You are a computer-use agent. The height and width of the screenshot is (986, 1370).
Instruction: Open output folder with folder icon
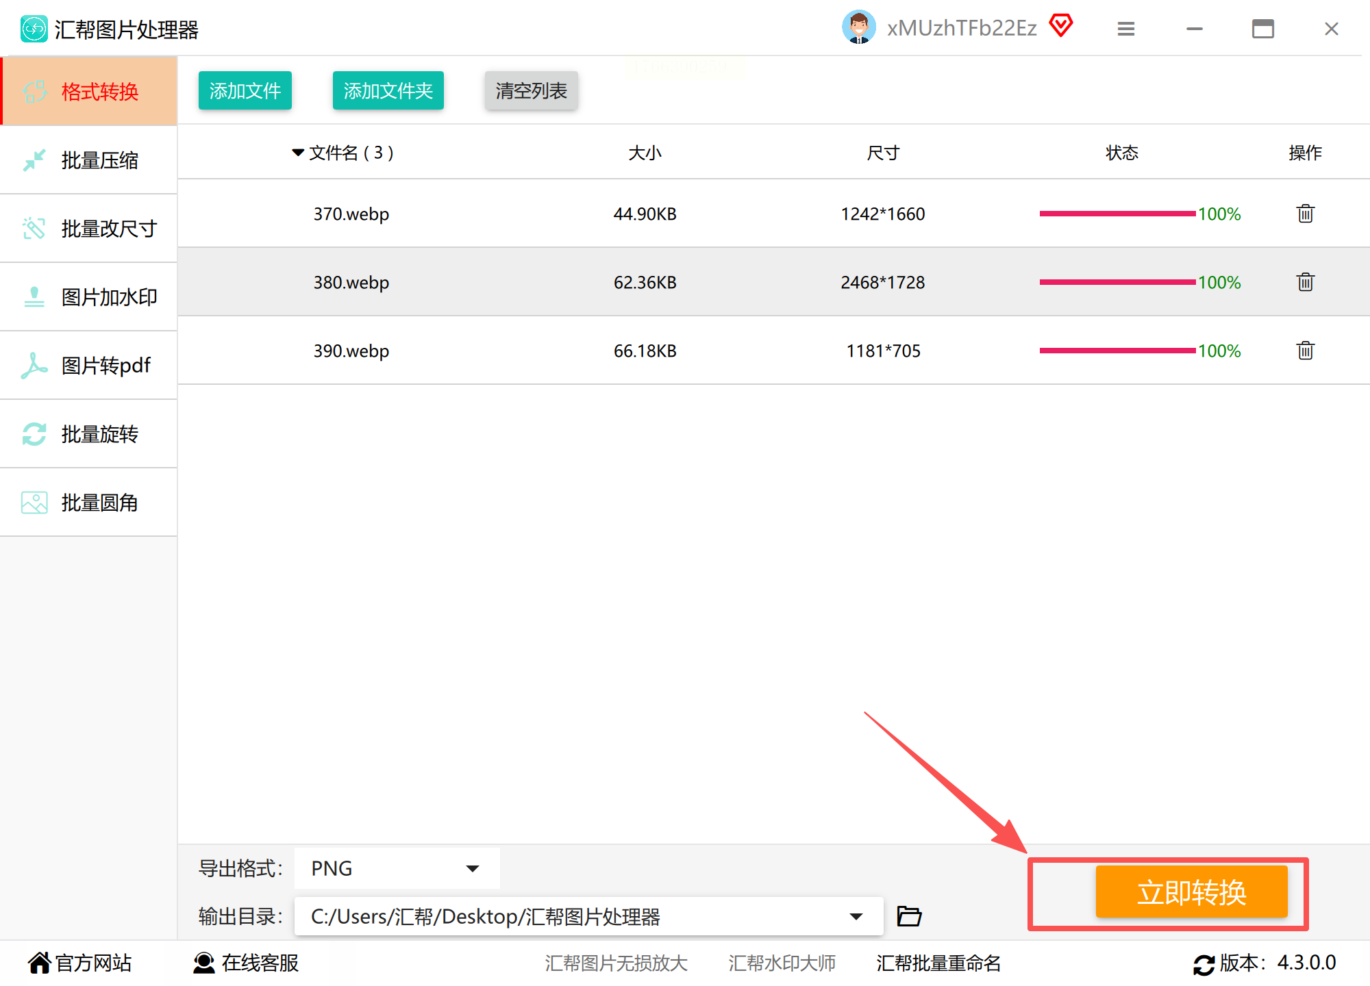pyautogui.click(x=909, y=915)
